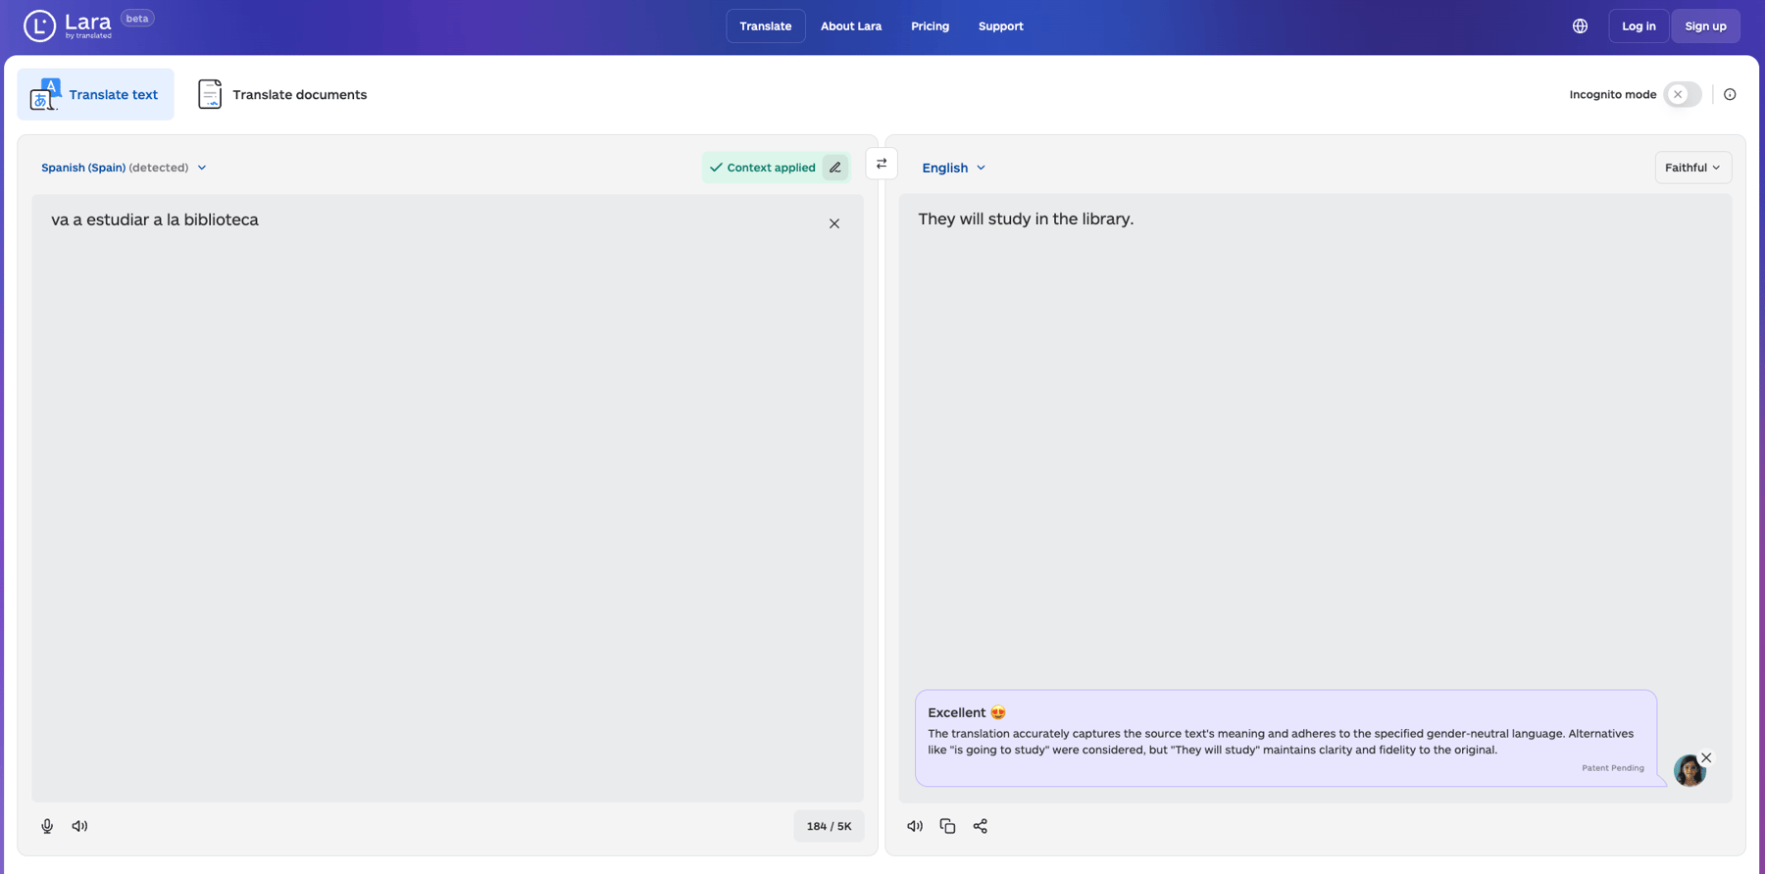Toggle Incognito mode switch
Screen dimensions: 1765x874
[1683, 95]
